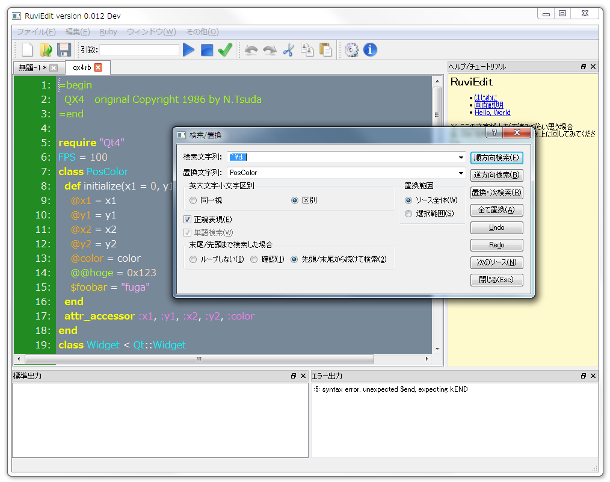Run the script with the blue play icon
Image resolution: width=610 pixels, height=482 pixels.
(188, 50)
